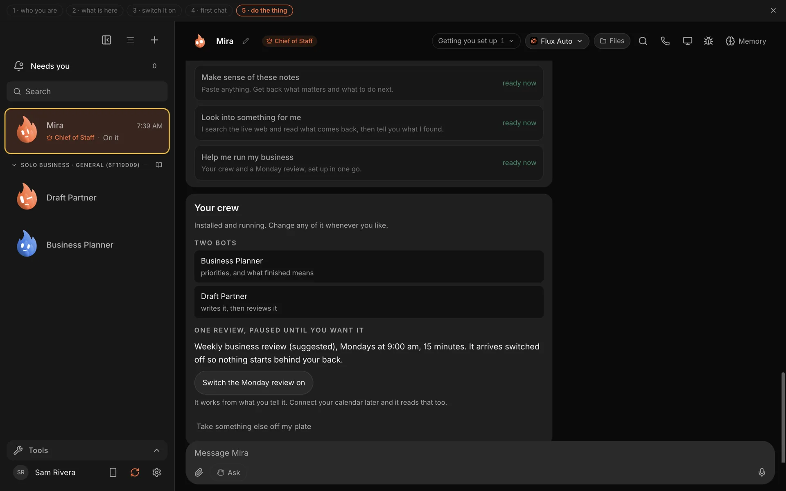
Task: Open the screen monitor icon in header
Action: pos(687,41)
